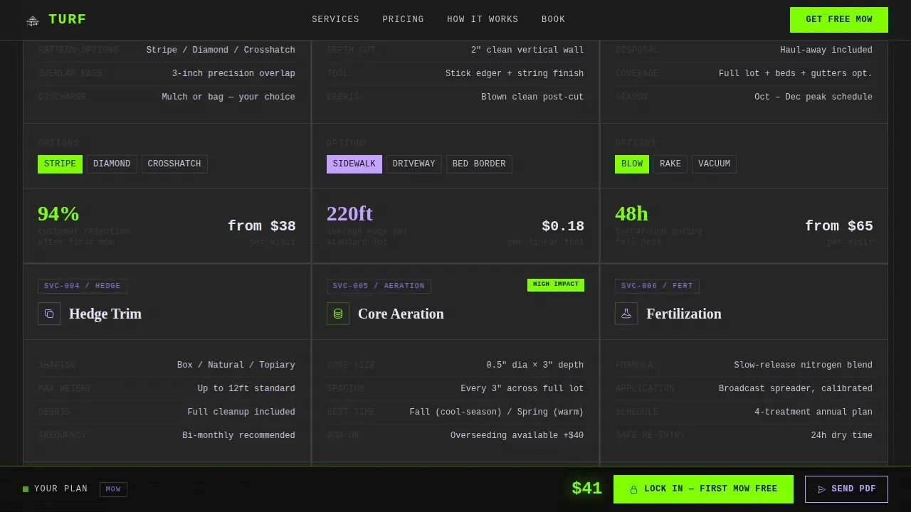The image size is (911, 512).
Task: Open the HOW IT WORKS nav item
Action: (x=483, y=20)
